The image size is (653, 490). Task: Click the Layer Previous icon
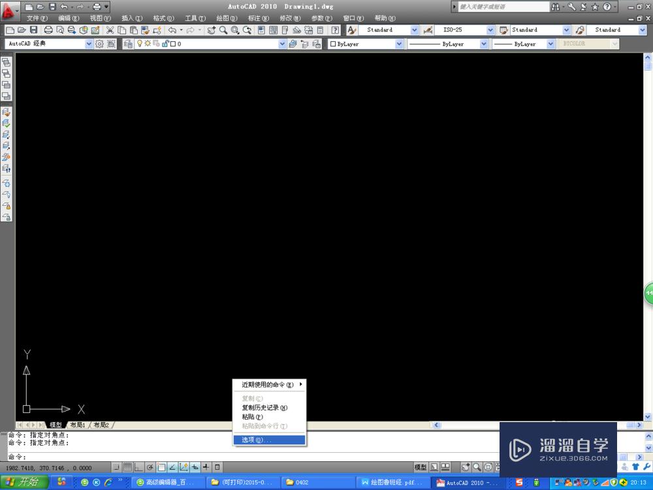pos(304,44)
